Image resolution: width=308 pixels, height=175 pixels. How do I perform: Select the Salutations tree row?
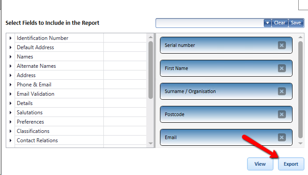point(76,113)
